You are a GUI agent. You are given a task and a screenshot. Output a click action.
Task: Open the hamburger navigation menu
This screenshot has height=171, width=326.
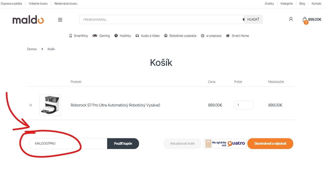60,19
